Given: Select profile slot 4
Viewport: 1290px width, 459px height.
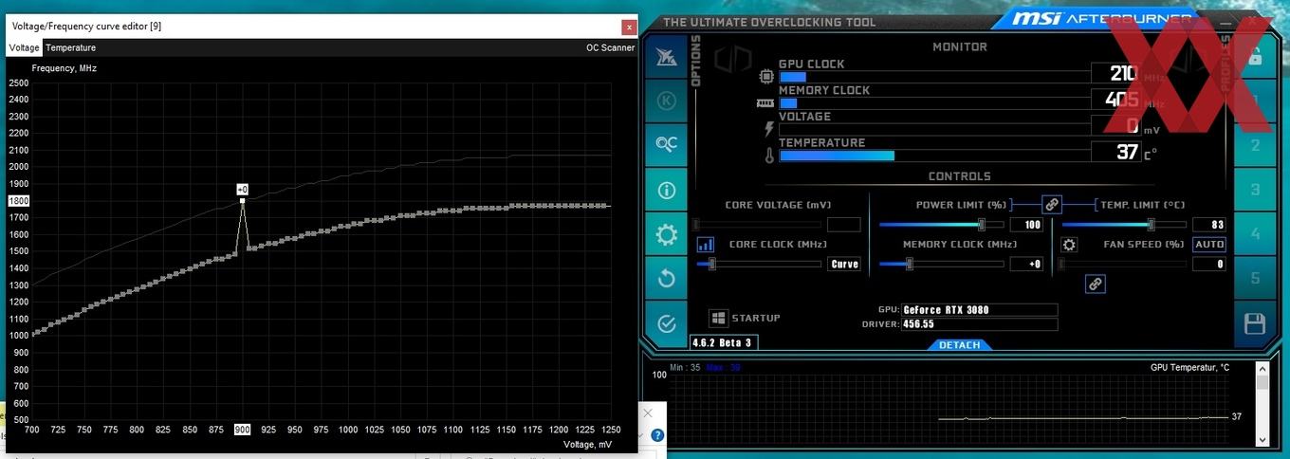Looking at the screenshot, I should pos(1255,234).
